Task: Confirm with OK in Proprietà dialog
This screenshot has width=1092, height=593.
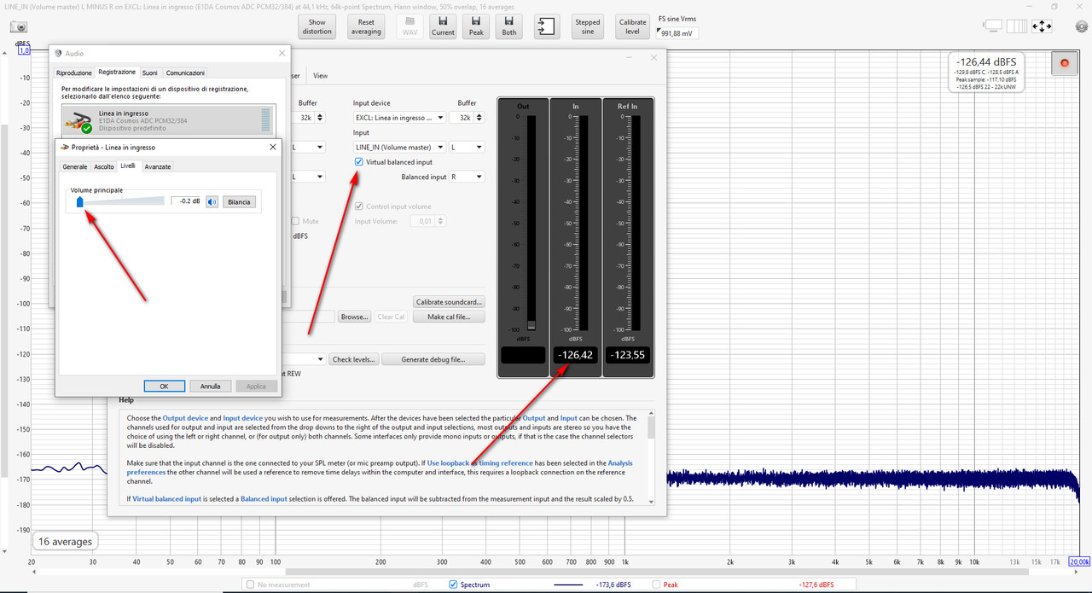Action: point(165,386)
